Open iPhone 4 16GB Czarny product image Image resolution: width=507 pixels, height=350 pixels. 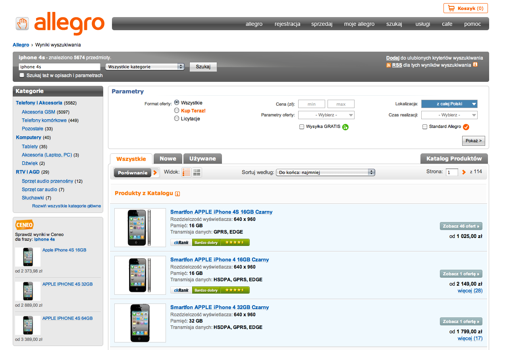pyautogui.click(x=140, y=275)
